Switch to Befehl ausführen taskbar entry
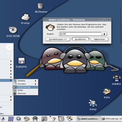Viewport: 122px width, 122px height. tap(89, 119)
